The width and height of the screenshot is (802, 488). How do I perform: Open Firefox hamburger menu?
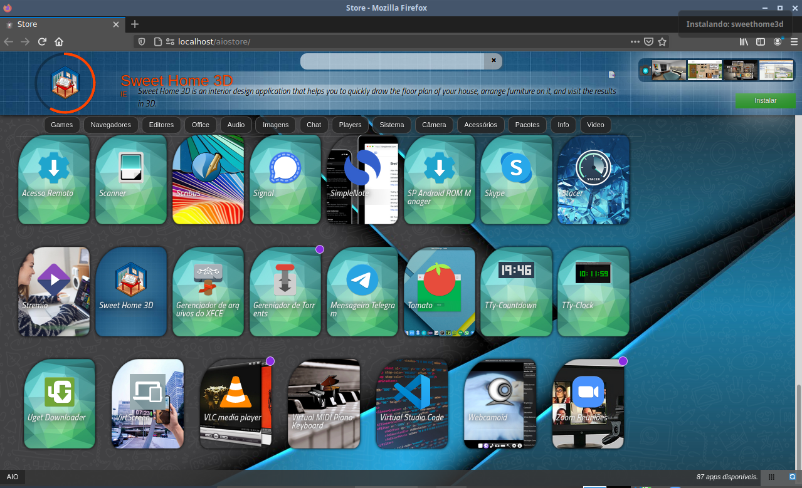793,42
